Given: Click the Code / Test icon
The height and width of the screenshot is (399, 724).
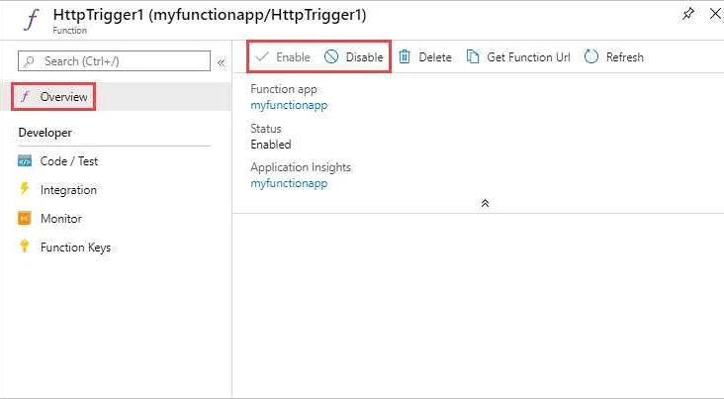Looking at the screenshot, I should click(25, 161).
